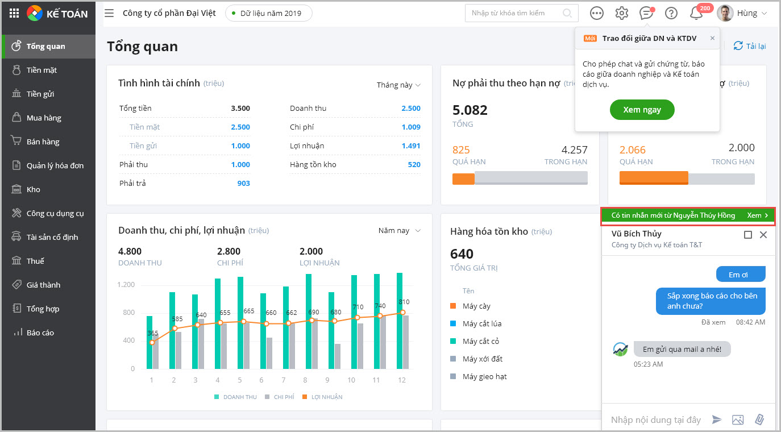
Task: Type in the Nhập nội dung tại đây field
Action: tap(655, 419)
